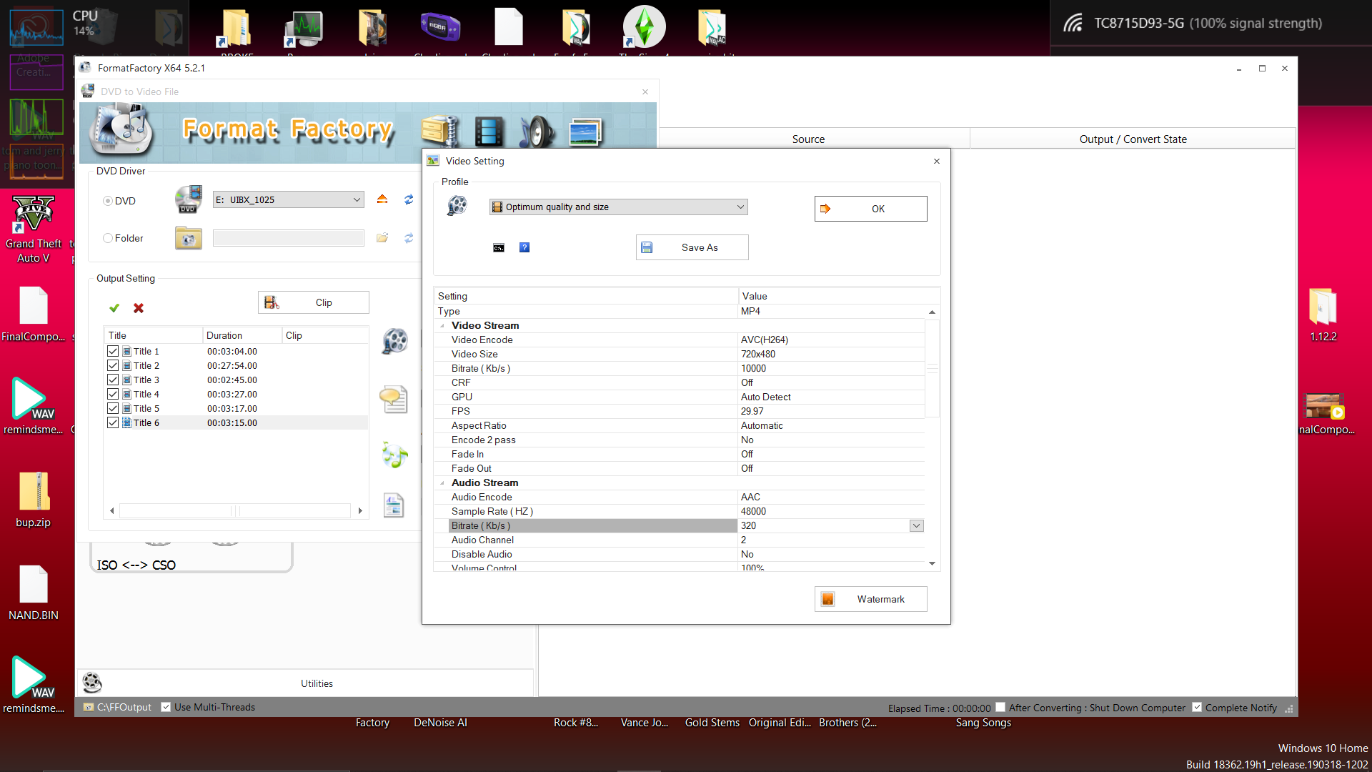Image resolution: width=1372 pixels, height=772 pixels.
Task: Open the Grand Theft Auto V desktop shortcut
Action: (x=33, y=229)
